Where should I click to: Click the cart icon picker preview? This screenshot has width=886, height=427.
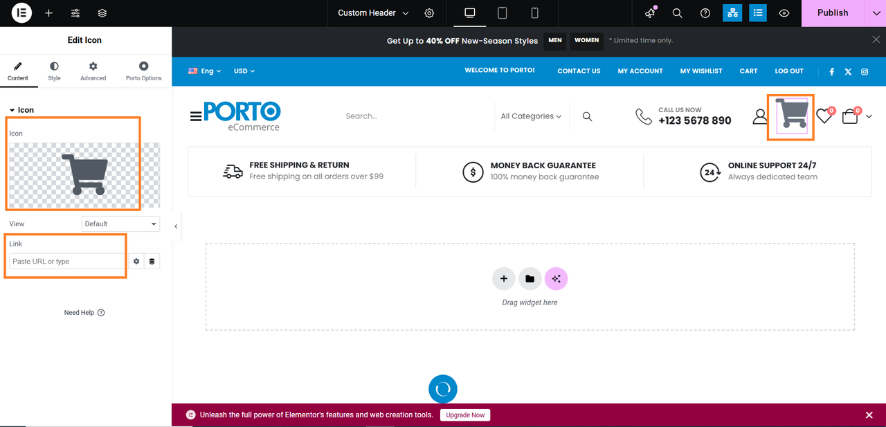(84, 175)
